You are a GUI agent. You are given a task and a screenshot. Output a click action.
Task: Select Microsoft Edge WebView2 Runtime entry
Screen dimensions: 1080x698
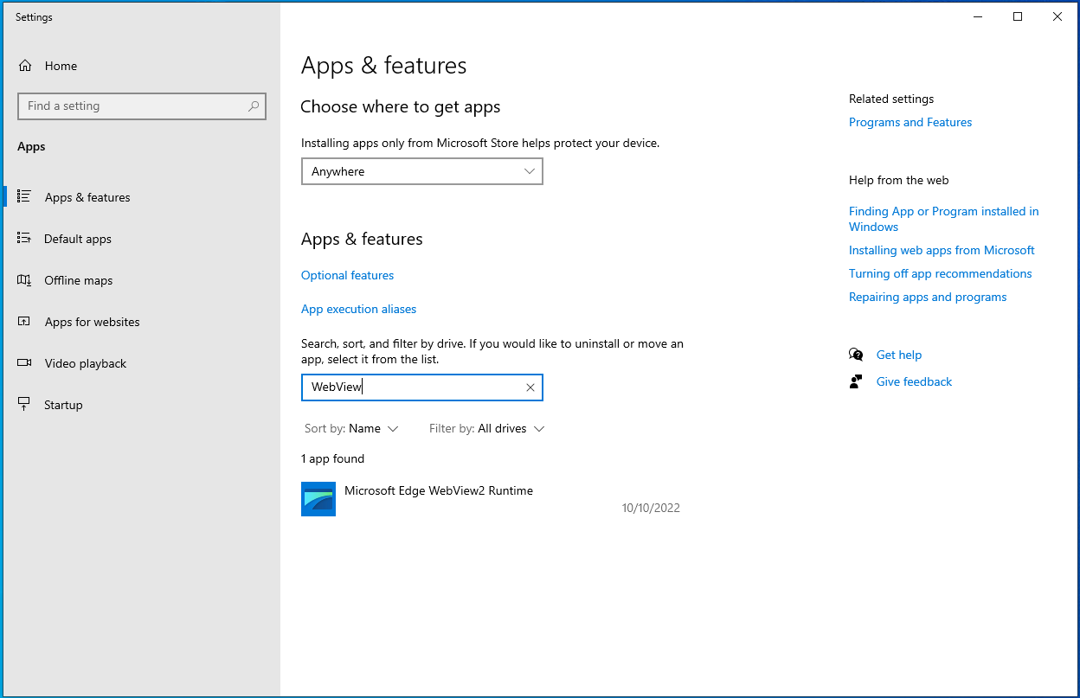[x=492, y=499]
